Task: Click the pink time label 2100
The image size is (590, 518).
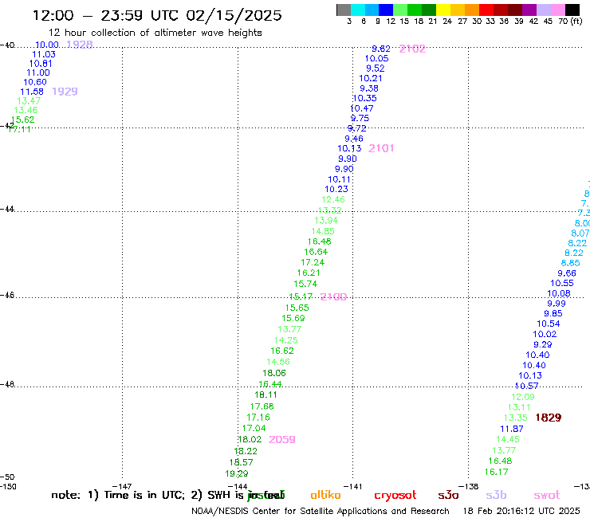Action: coord(333,296)
